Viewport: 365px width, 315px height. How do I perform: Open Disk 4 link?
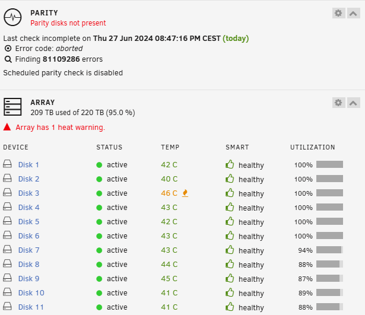point(29,207)
